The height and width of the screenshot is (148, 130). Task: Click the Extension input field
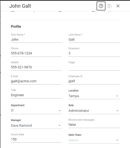tap(94, 53)
